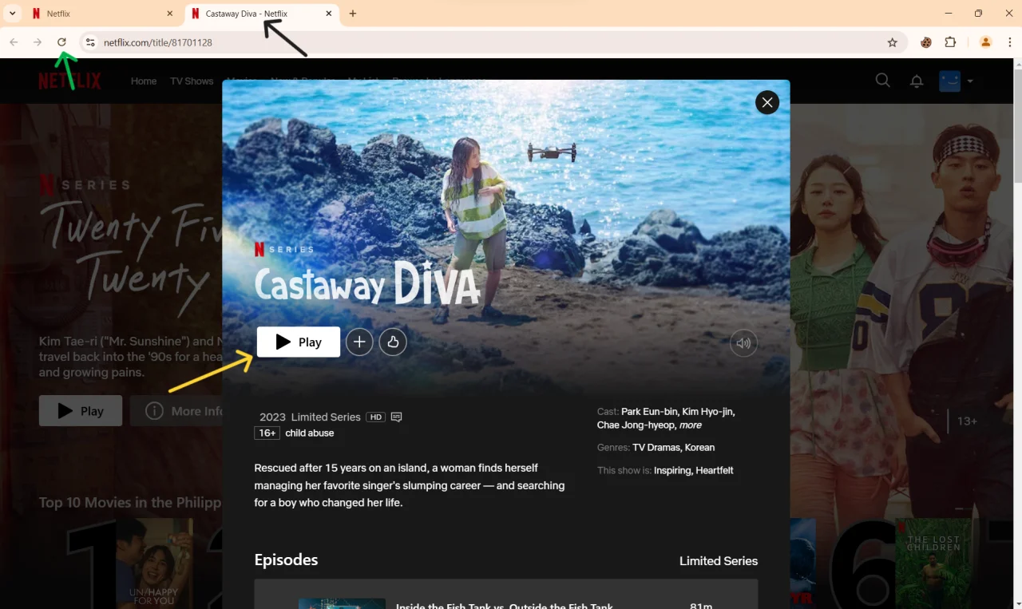Image resolution: width=1022 pixels, height=609 pixels.
Task: Open the tab search dropdown
Action: (13, 14)
